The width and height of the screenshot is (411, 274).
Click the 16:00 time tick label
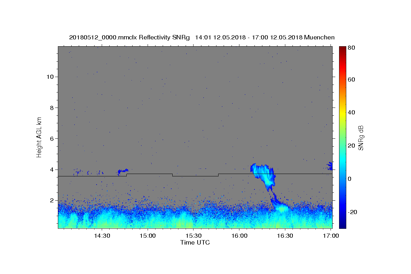239,236
